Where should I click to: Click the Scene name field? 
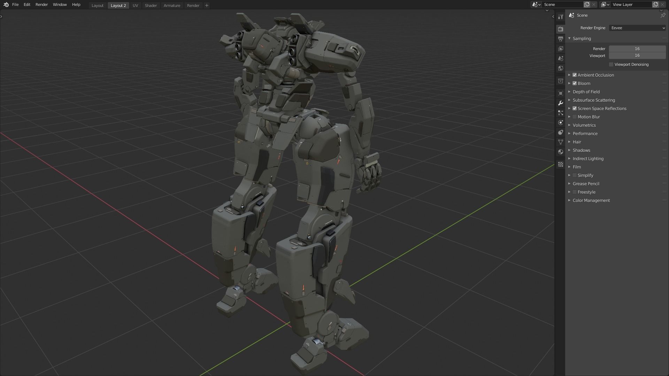562,5
